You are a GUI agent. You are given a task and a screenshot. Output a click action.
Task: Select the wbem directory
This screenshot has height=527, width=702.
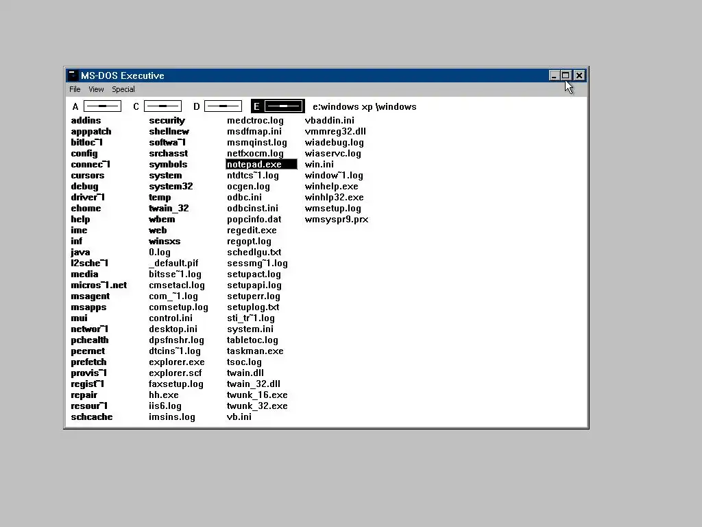click(162, 219)
